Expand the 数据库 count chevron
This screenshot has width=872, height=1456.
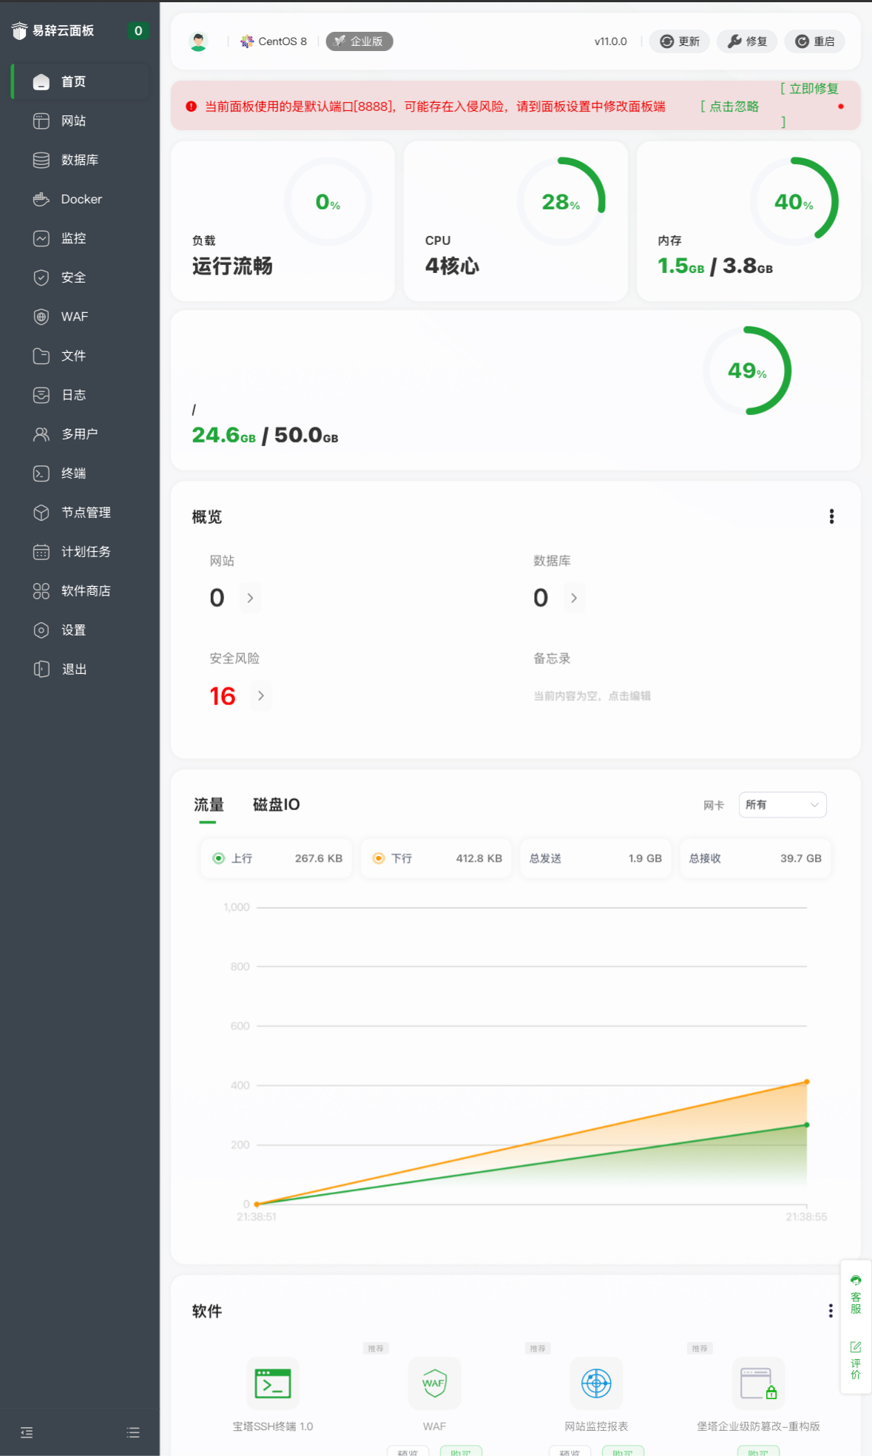click(574, 599)
